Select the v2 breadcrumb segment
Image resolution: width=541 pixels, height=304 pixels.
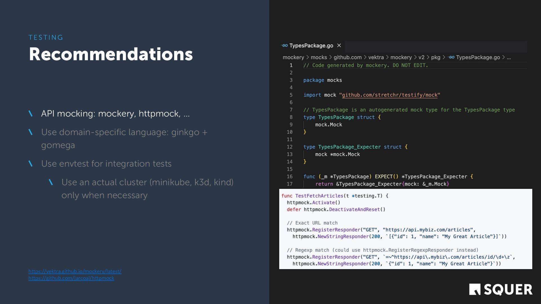(x=421, y=57)
